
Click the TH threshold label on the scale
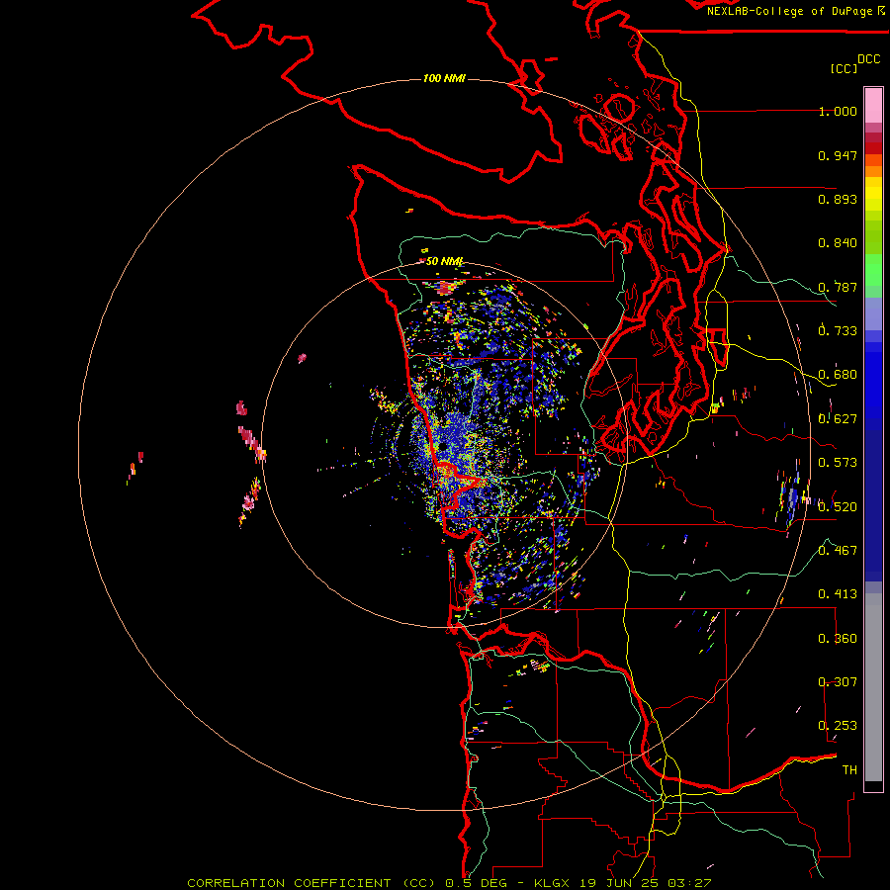pos(849,770)
